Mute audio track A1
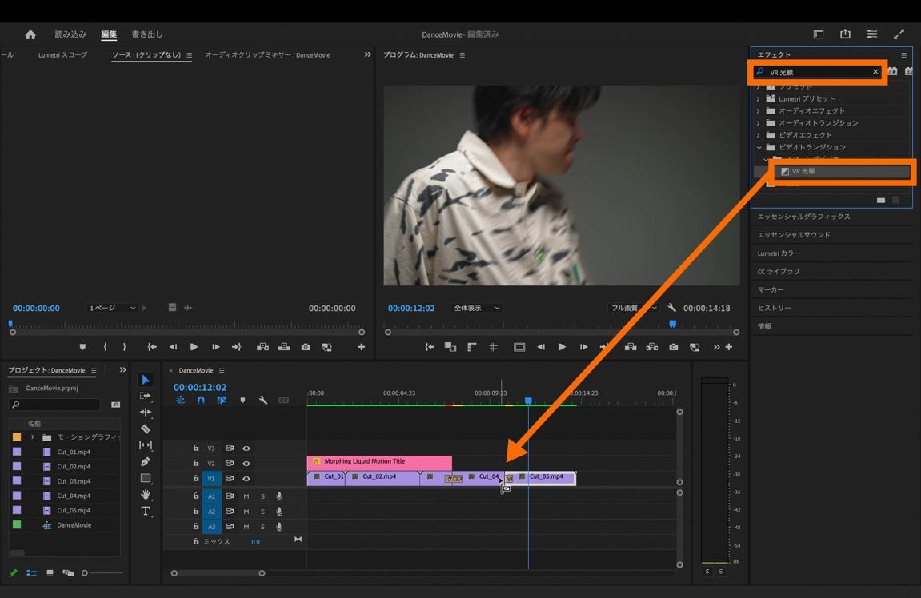This screenshot has width=921, height=598. pos(246,496)
